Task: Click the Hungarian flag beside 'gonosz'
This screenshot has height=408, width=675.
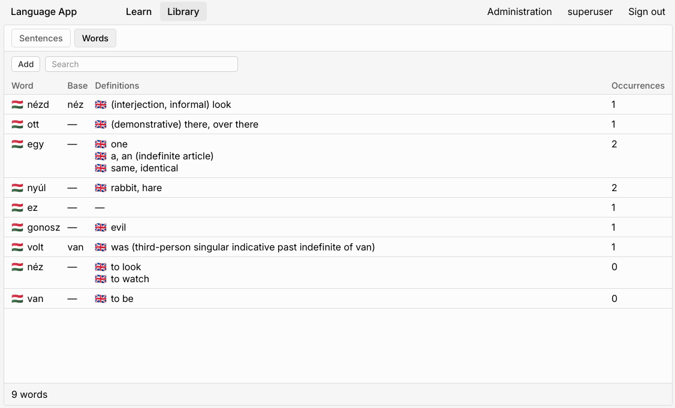Action: 17,228
